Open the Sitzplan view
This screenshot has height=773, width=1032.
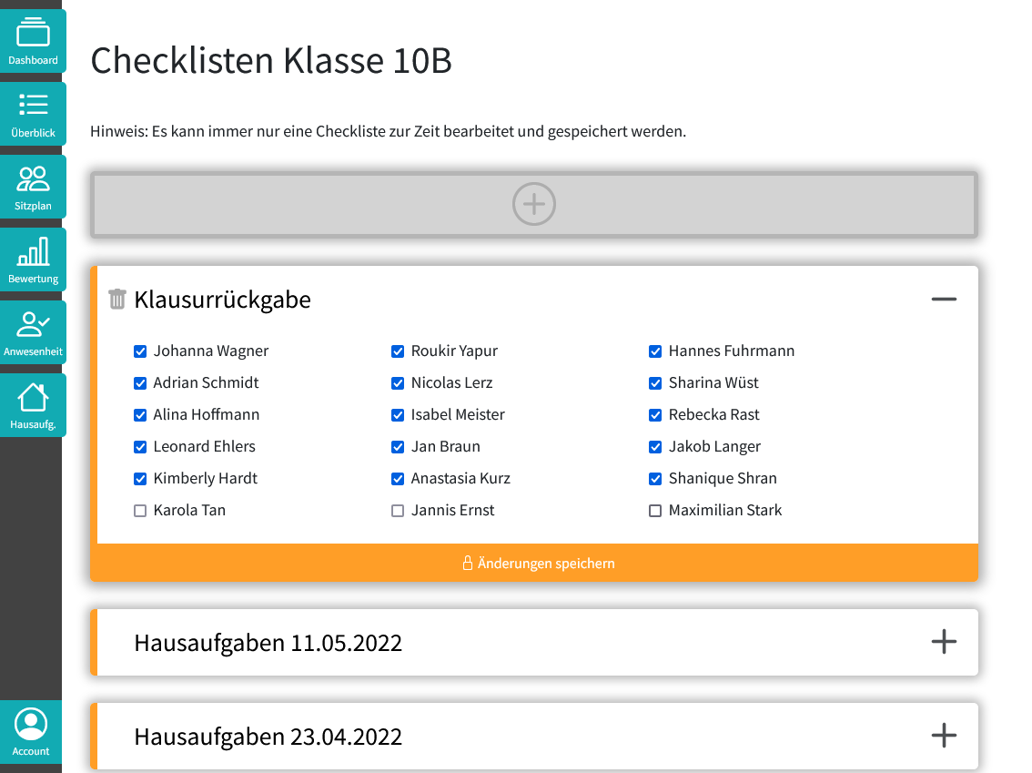pyautogui.click(x=33, y=187)
